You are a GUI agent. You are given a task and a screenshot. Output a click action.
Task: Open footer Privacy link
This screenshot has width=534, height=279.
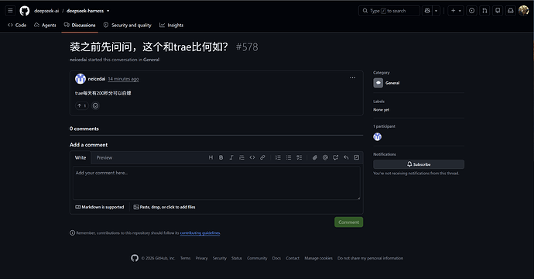(202, 258)
